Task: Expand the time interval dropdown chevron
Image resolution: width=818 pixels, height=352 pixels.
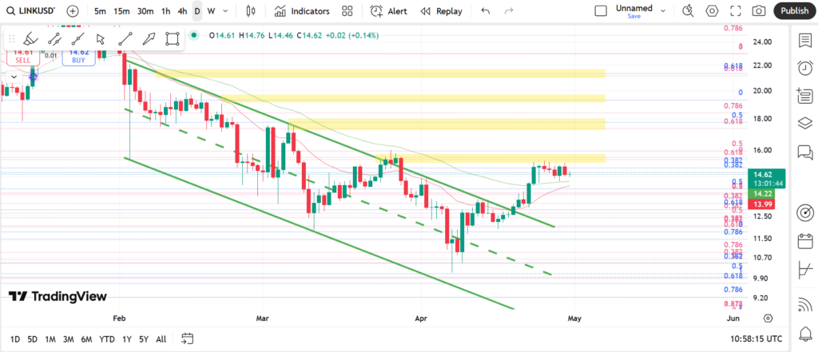Action: [226, 11]
